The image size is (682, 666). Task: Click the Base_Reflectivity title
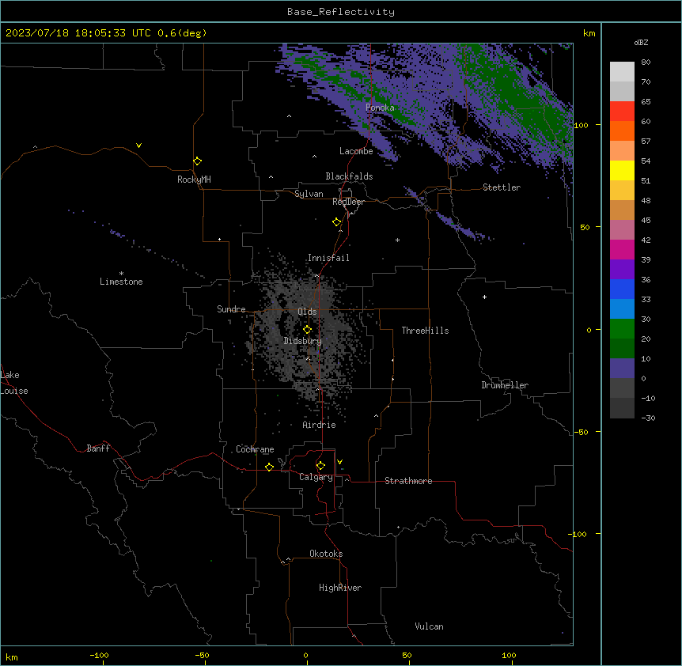[x=341, y=12]
